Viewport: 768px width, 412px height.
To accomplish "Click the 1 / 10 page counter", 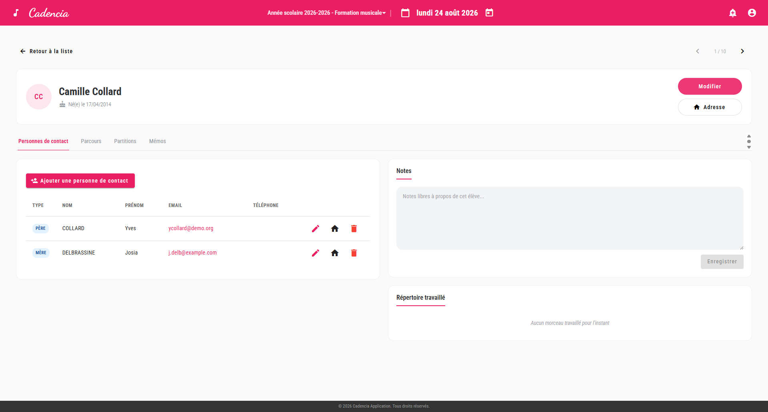I will click(x=720, y=52).
